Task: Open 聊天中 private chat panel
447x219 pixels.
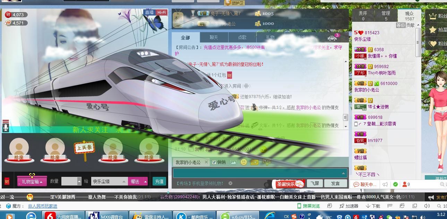Action: [x=364, y=184]
